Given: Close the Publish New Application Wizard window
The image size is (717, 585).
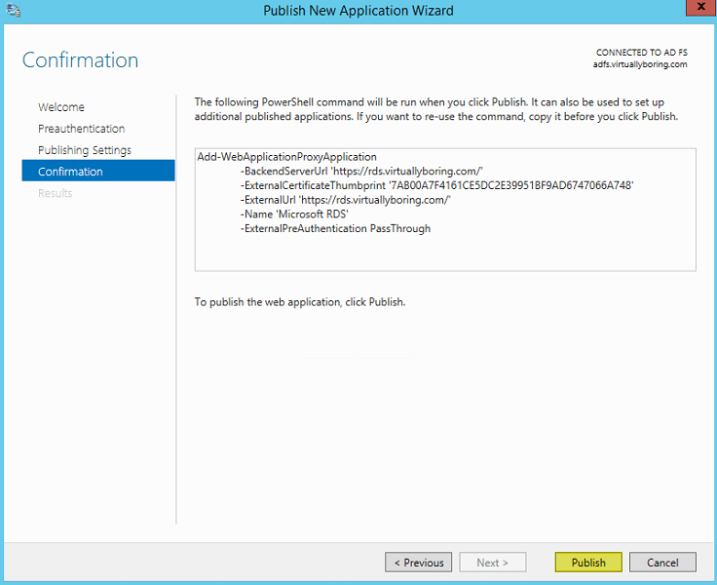Looking at the screenshot, I should pyautogui.click(x=700, y=8).
